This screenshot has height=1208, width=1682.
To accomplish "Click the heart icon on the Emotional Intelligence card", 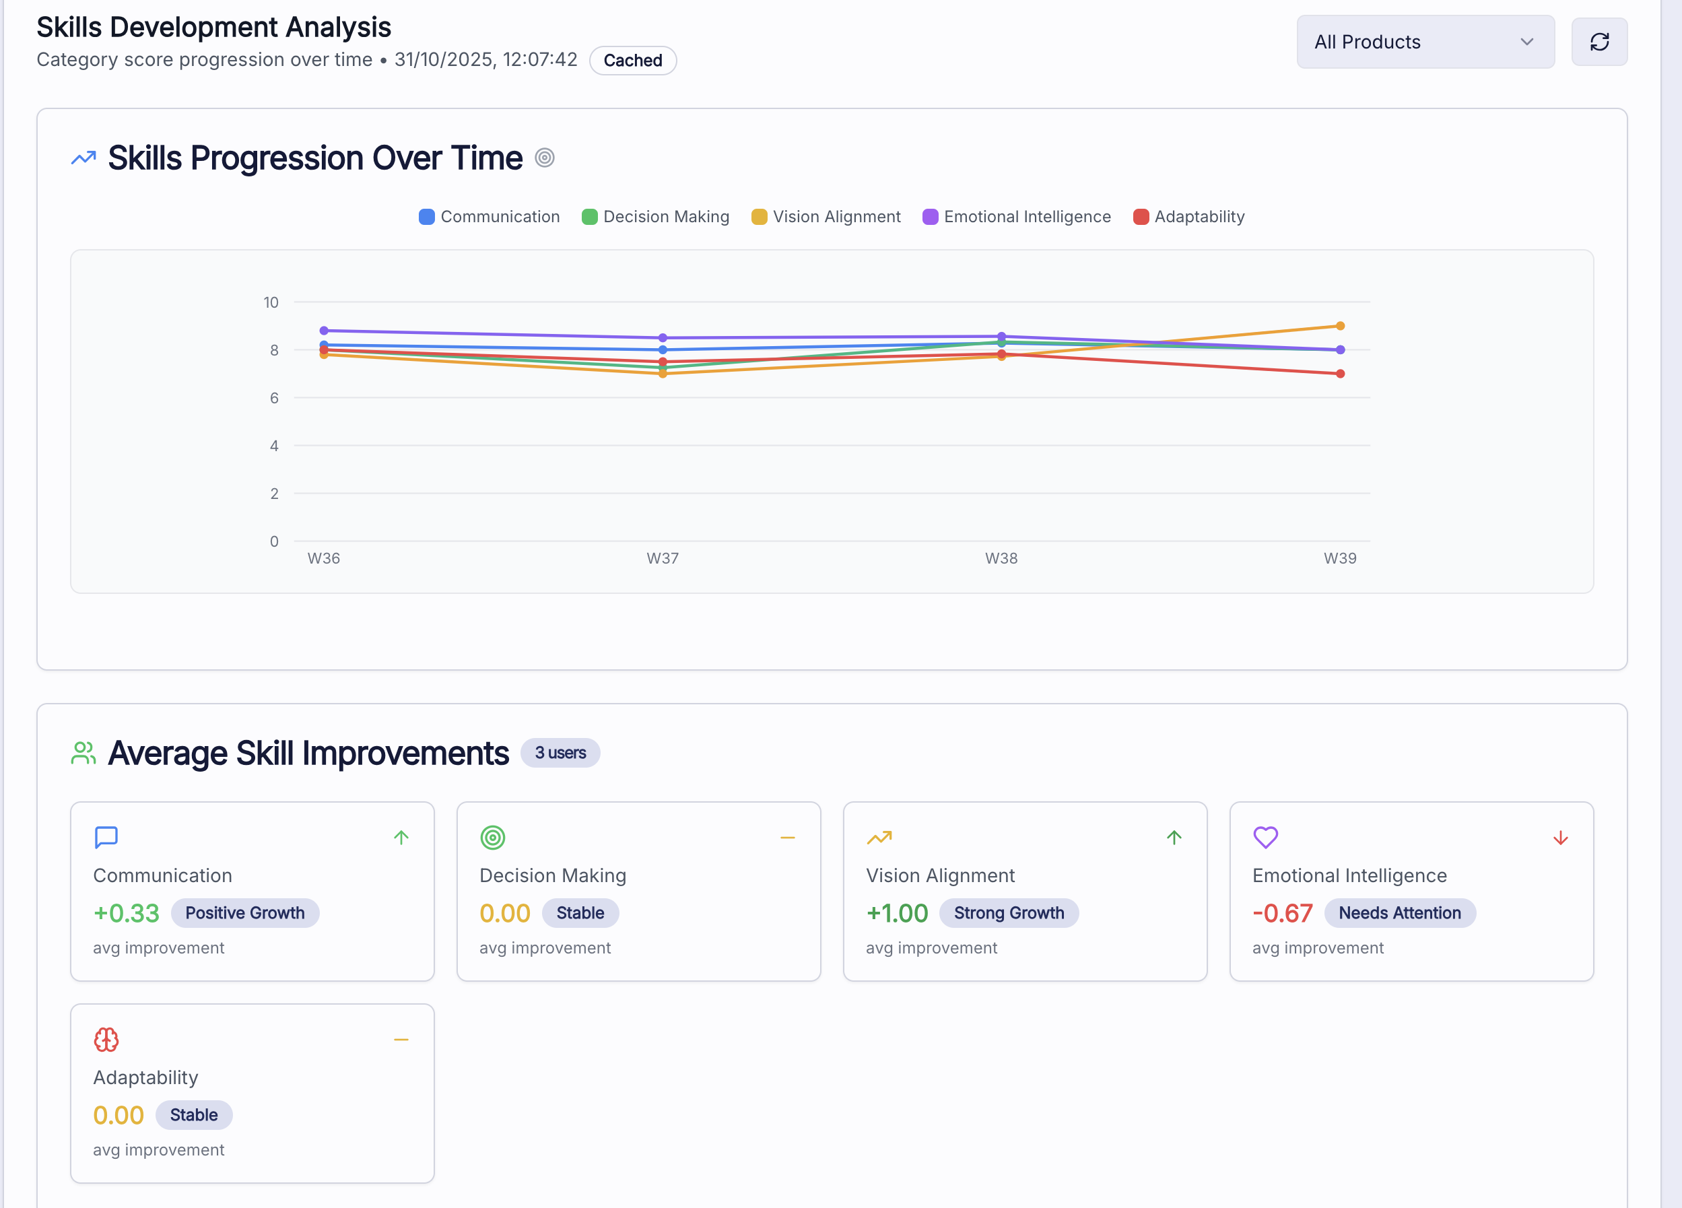I will tap(1265, 837).
